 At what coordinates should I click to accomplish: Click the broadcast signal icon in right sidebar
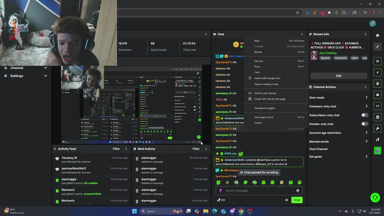tap(377, 106)
